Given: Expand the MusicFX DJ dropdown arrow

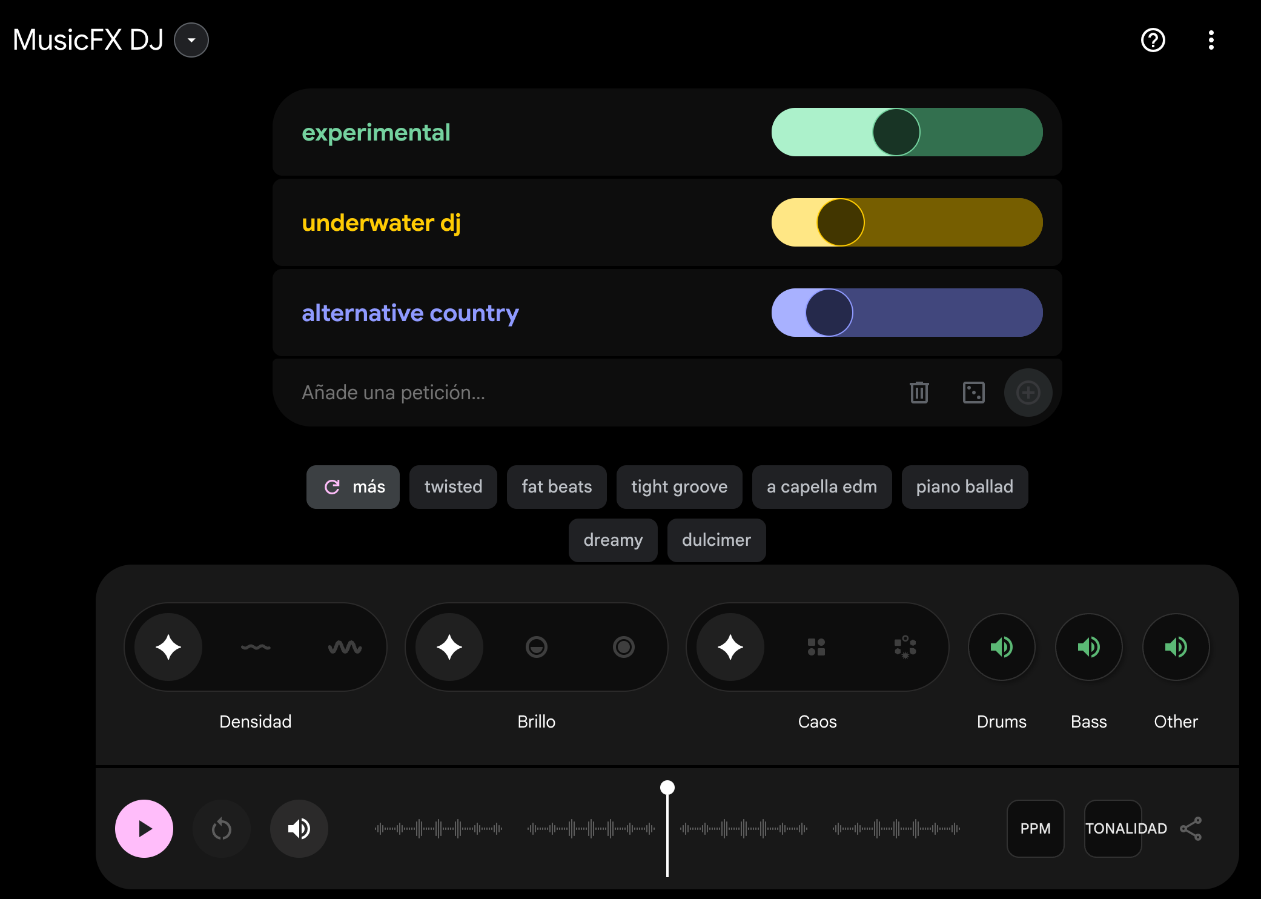Looking at the screenshot, I should tap(191, 41).
